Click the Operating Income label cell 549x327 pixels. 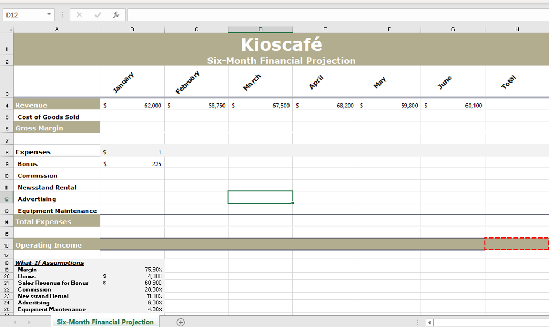click(57, 244)
